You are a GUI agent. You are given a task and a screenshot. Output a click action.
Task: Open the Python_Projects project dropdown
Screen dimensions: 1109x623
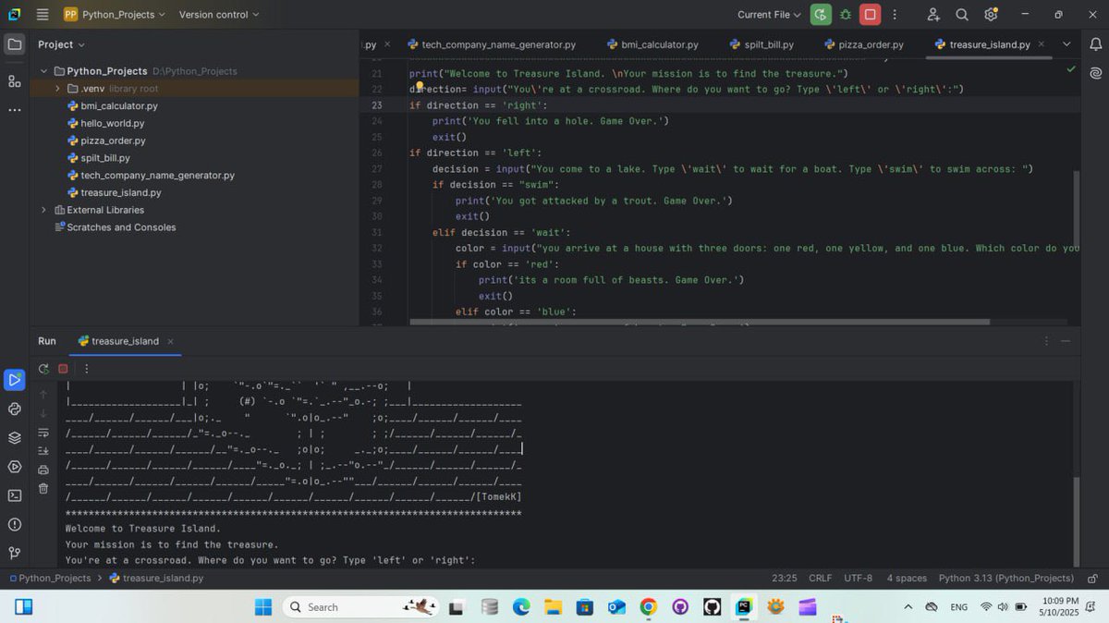tap(115, 15)
